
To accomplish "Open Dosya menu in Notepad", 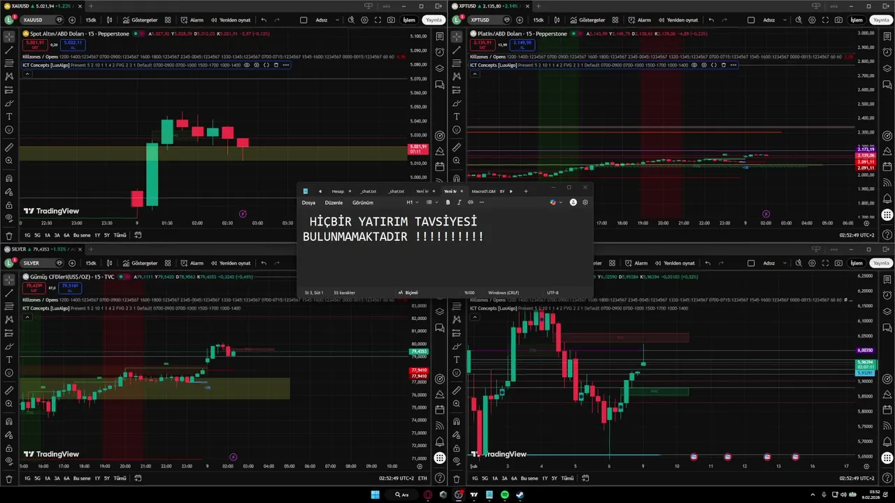I will 308,203.
